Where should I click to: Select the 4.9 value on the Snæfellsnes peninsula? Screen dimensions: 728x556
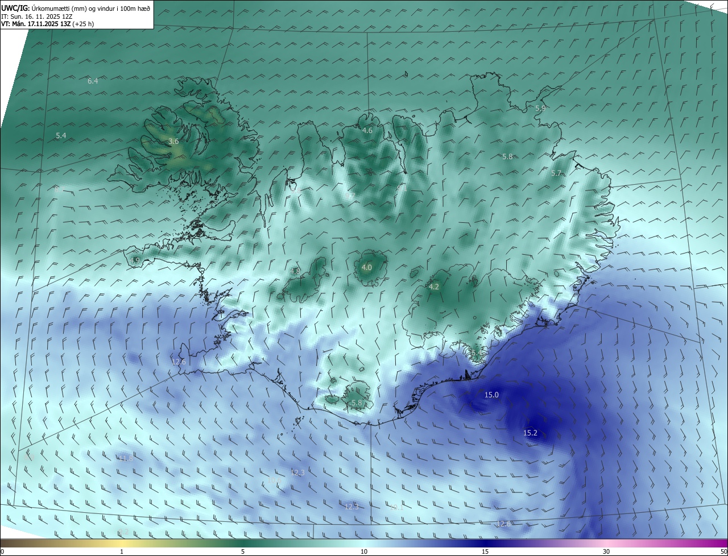pos(135,260)
